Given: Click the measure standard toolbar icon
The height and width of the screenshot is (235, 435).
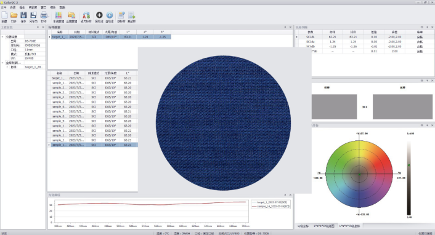Looking at the screenshot, I should tap(121, 15).
